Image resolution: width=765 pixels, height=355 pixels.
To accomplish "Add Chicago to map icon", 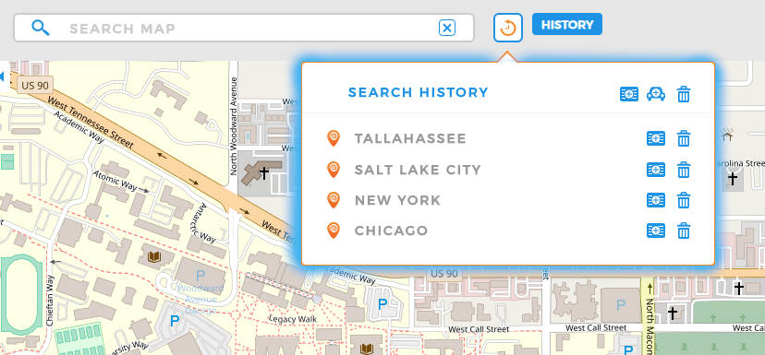I will click(656, 231).
